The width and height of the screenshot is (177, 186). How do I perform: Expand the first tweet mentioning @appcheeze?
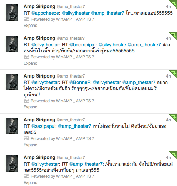[31, 26]
